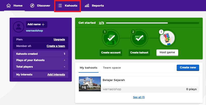Go to the Kahoots menu label
Viewport: 206px width, 105px height.
point(71,6)
